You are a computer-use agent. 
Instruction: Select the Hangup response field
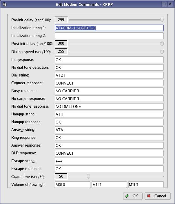109,122
